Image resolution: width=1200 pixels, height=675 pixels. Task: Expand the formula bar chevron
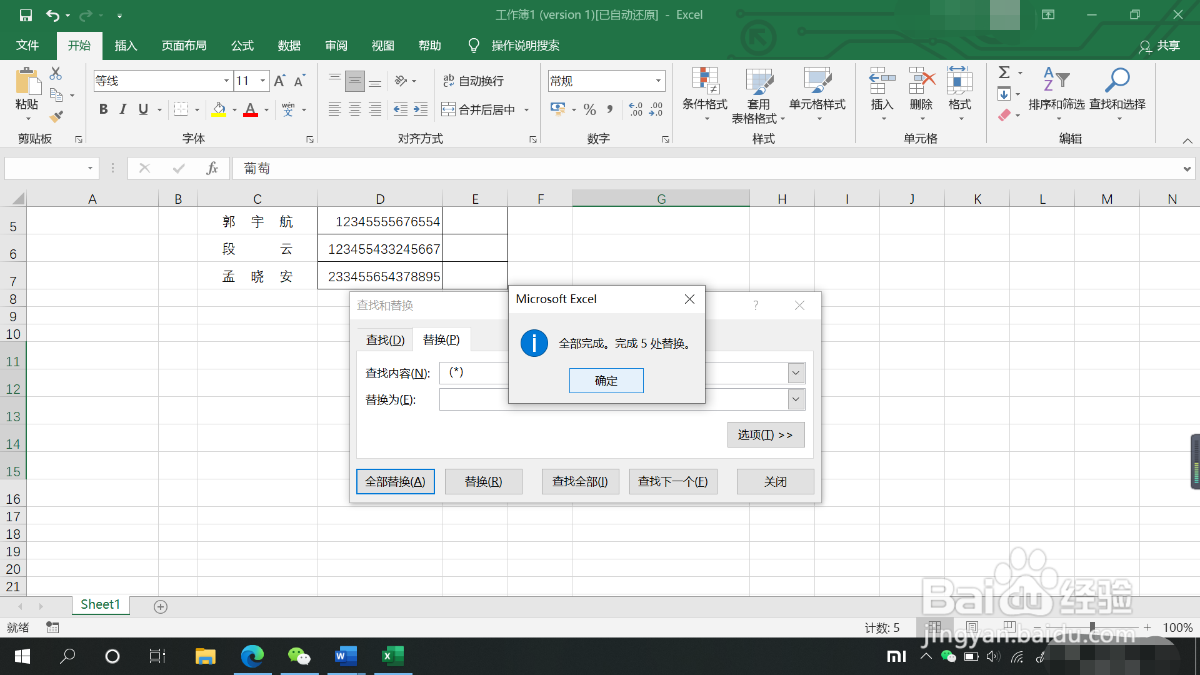pyautogui.click(x=1186, y=169)
